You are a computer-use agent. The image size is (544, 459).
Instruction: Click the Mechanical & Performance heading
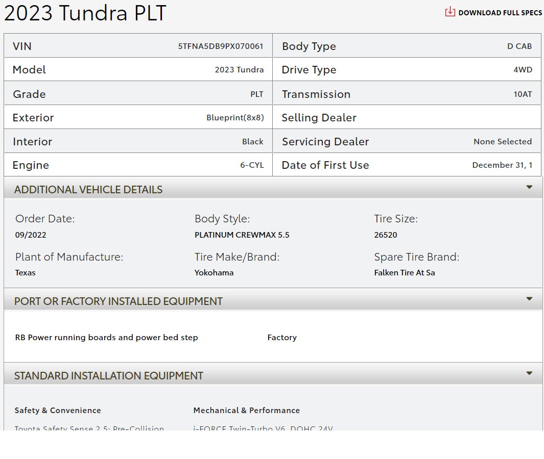[x=247, y=410]
